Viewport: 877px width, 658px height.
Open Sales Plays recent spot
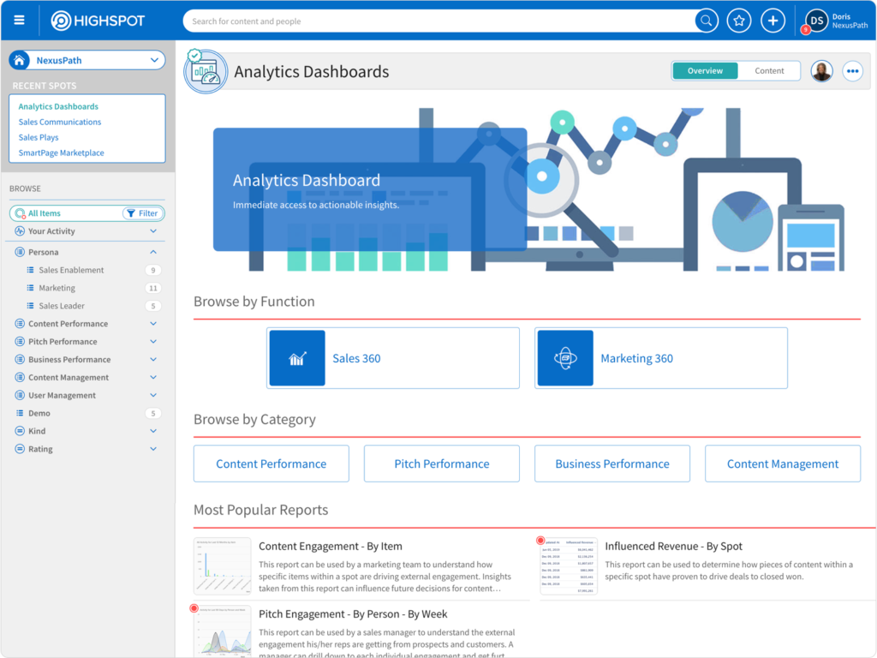tap(39, 137)
